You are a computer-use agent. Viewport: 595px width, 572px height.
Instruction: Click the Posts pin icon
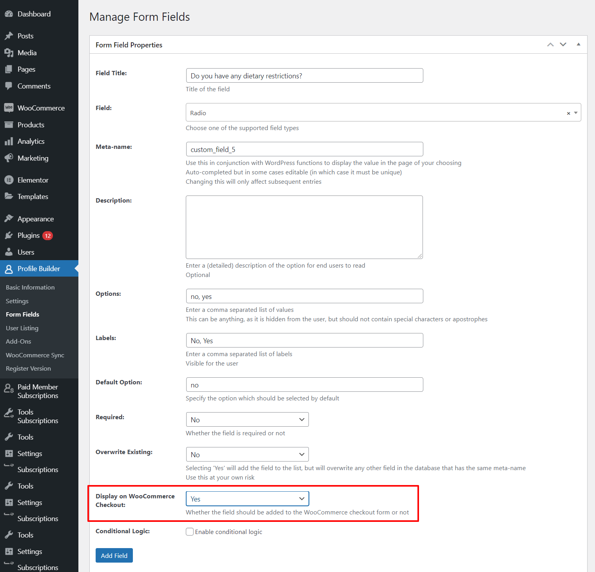click(9, 36)
